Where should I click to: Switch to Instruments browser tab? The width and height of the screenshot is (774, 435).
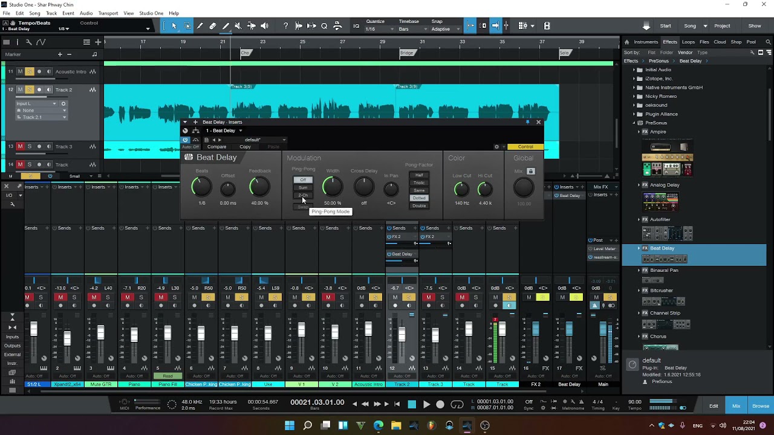tap(646, 42)
